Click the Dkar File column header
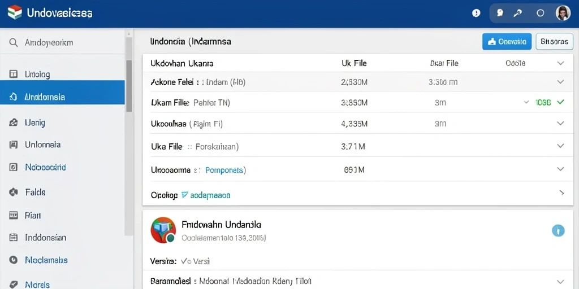This screenshot has height=289, width=579. click(444, 63)
